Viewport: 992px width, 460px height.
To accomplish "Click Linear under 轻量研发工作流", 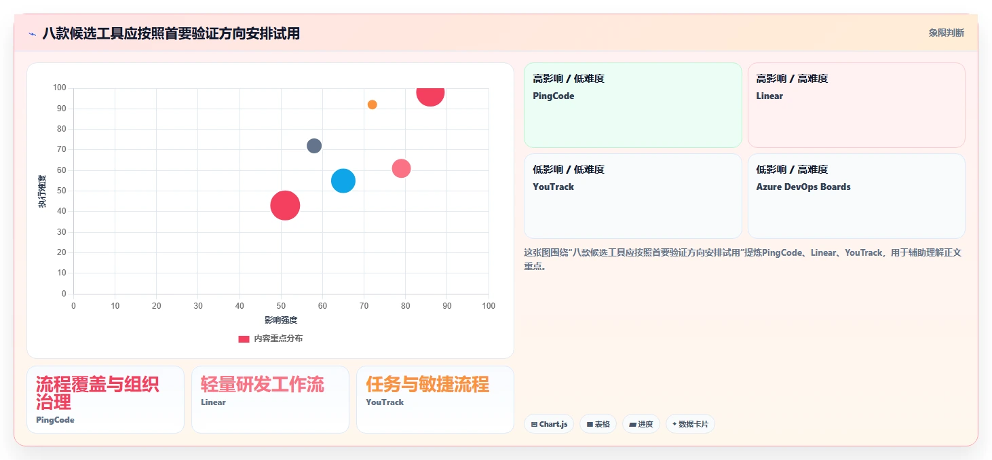I will point(213,402).
